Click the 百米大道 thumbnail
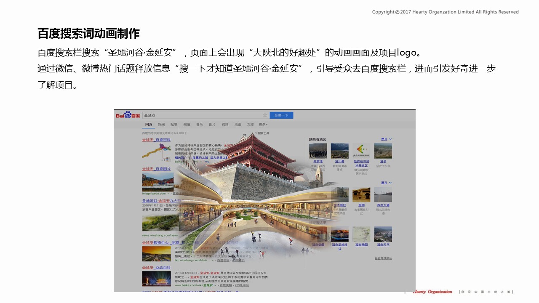The height and width of the screenshot is (303, 539). (x=383, y=194)
